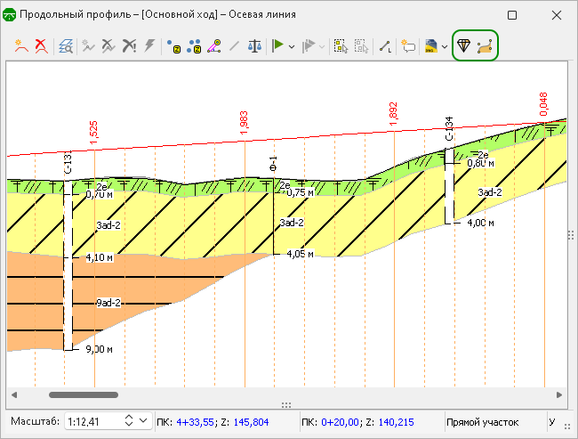Click the single point Z elevation icon
The height and width of the screenshot is (439, 578).
pos(174,45)
